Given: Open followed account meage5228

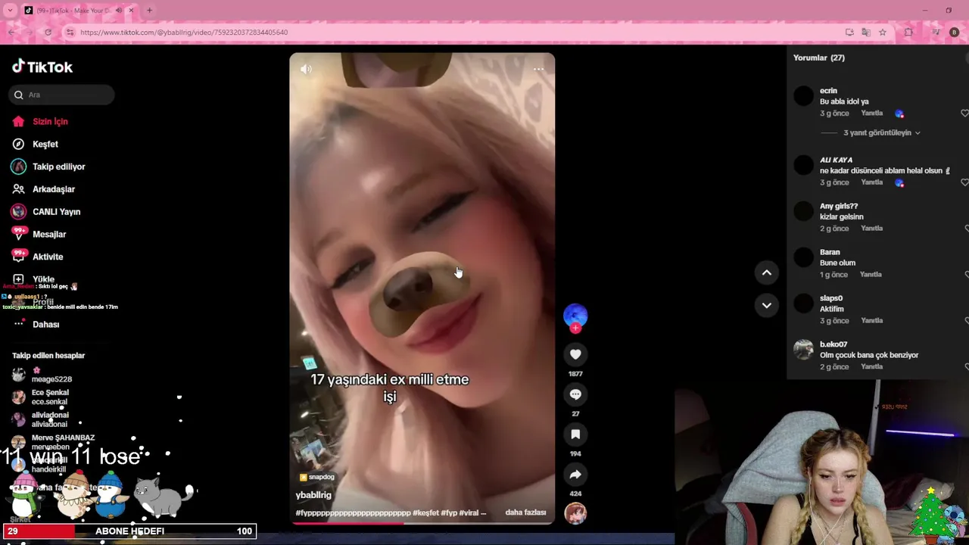Looking at the screenshot, I should [x=51, y=379].
